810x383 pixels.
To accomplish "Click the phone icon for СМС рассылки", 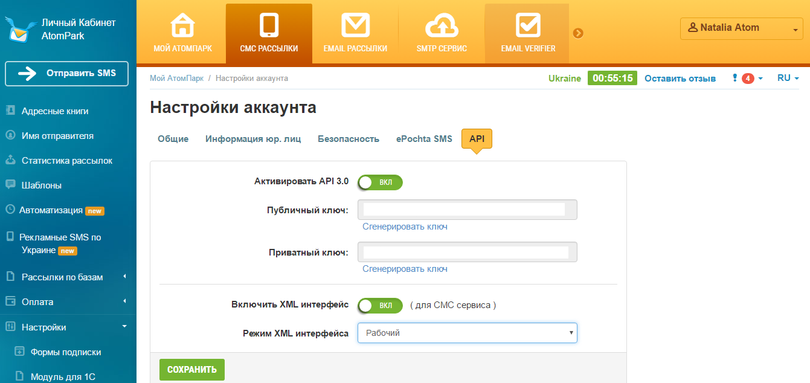I will point(269,25).
